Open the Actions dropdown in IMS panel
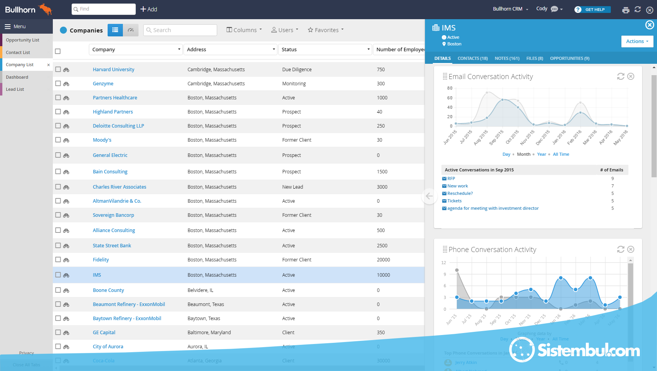657x371 pixels. (637, 41)
